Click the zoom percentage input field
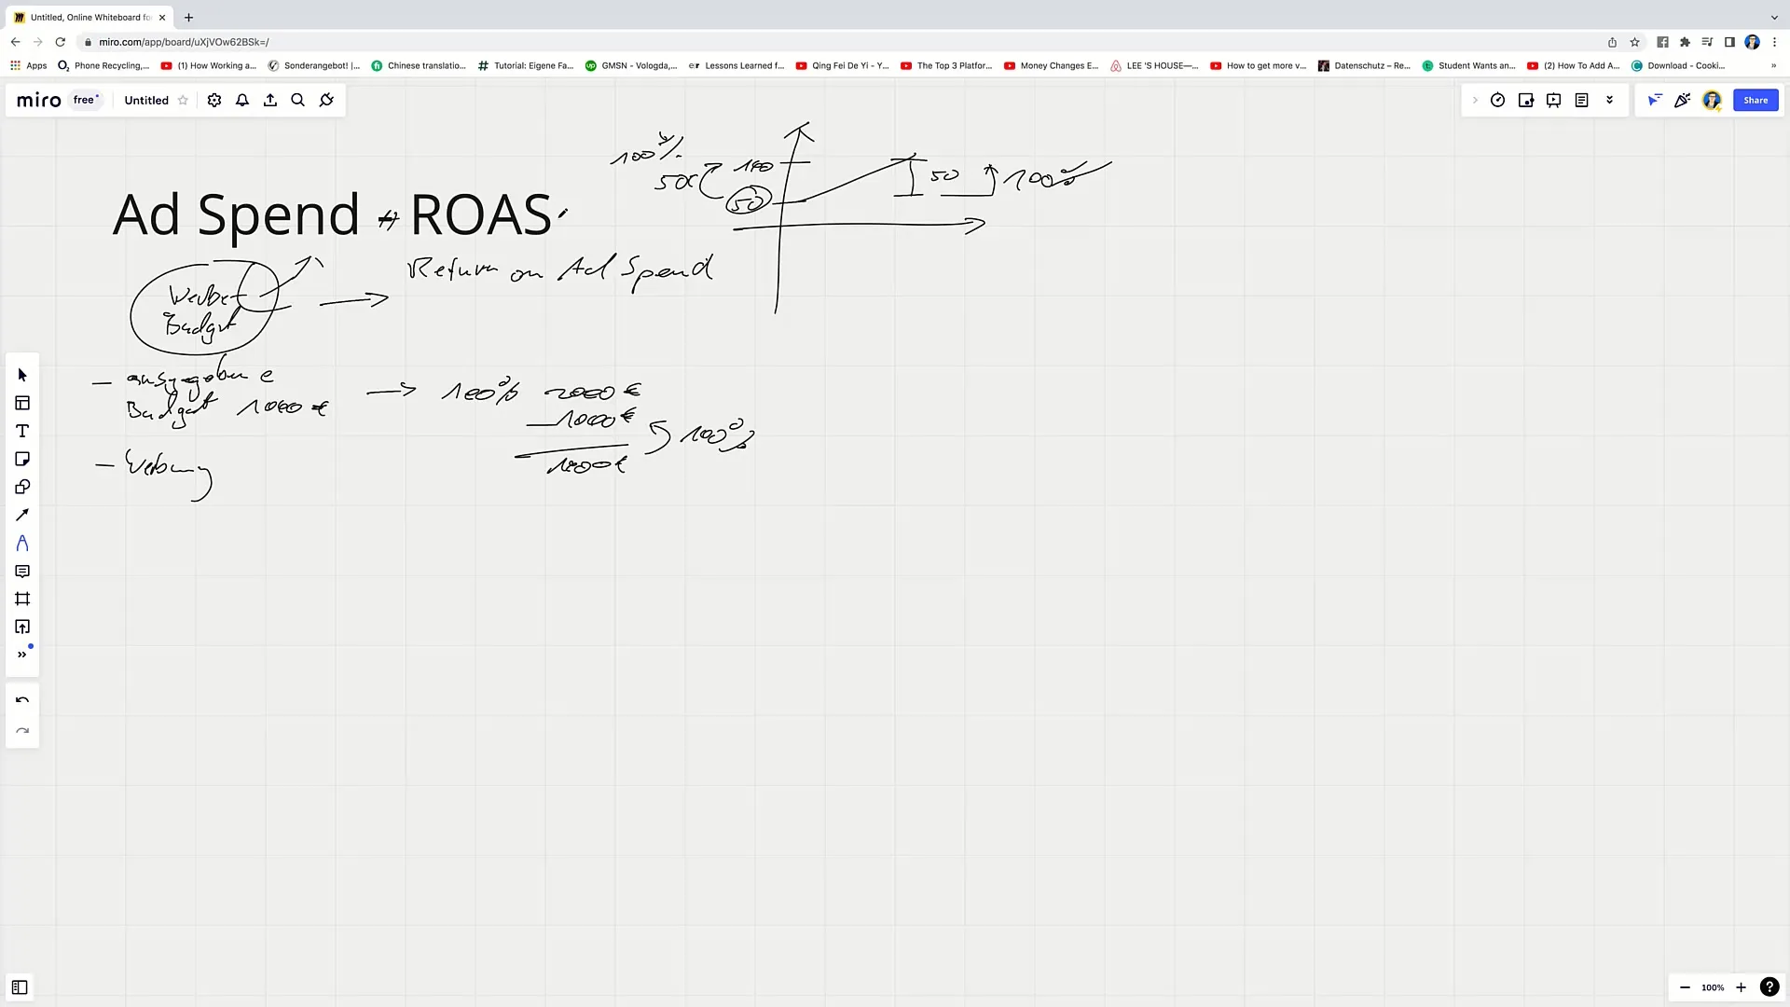The image size is (1790, 1007). [x=1715, y=987]
